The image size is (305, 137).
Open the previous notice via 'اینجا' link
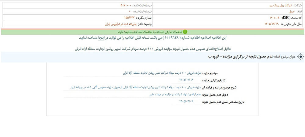point(101,38)
